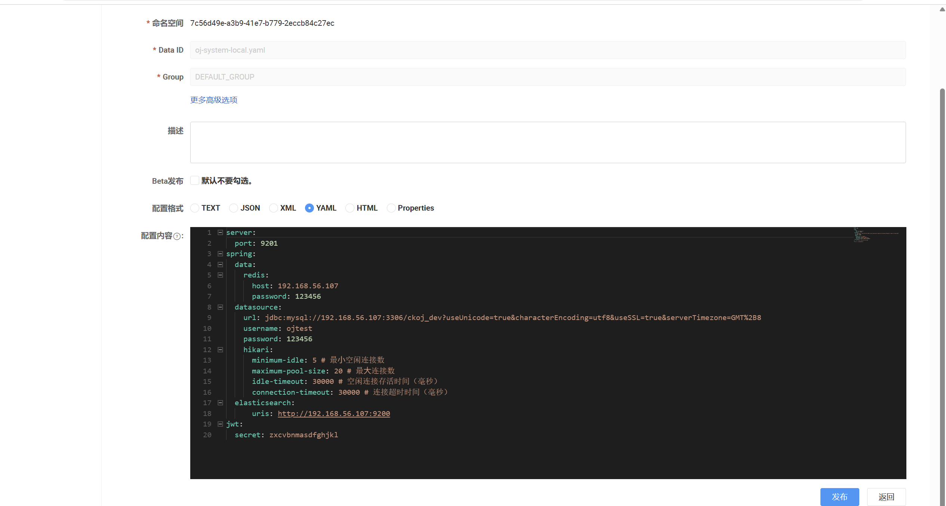Click the secret value zxcvbnmasdfghjkl
946x506 pixels.
[303, 435]
